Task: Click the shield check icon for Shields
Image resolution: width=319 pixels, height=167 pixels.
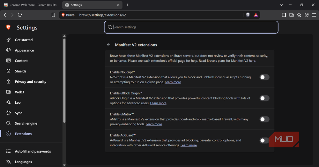Action: pos(8,71)
